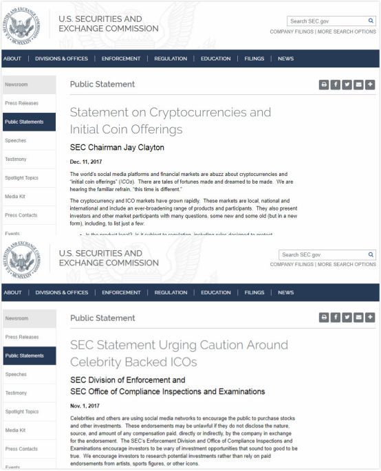Click print icon on Celebrity Backed ICOs statement
This screenshot has width=381, height=471.
pyautogui.click(x=324, y=317)
